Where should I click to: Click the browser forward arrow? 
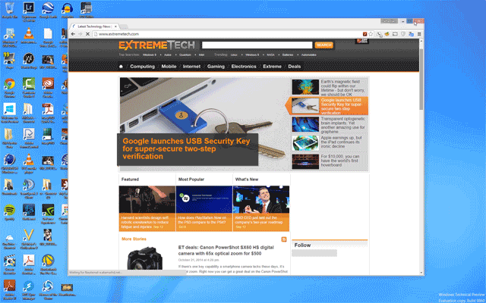click(80, 34)
